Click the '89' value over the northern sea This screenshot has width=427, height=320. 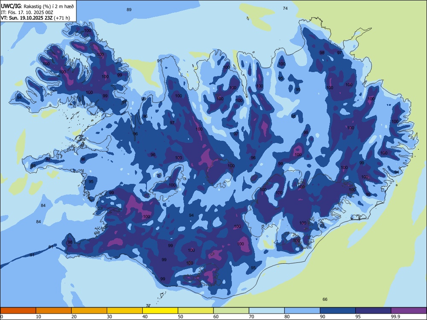[129, 10]
